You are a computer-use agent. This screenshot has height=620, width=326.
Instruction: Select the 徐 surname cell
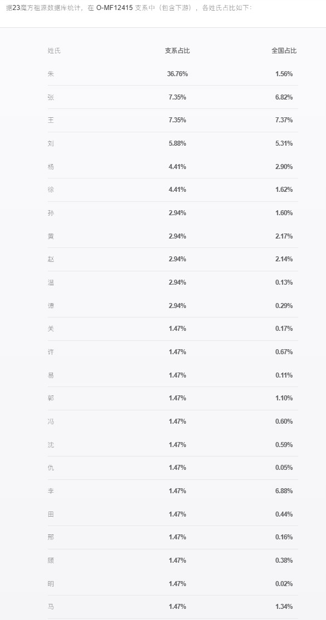click(51, 190)
